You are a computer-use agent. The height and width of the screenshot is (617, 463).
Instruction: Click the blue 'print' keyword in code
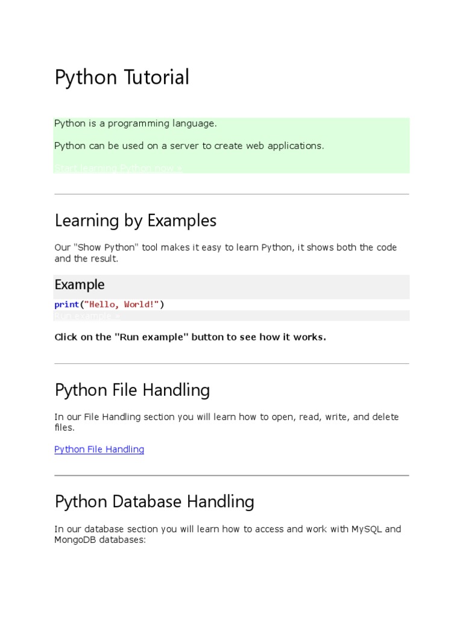point(66,305)
